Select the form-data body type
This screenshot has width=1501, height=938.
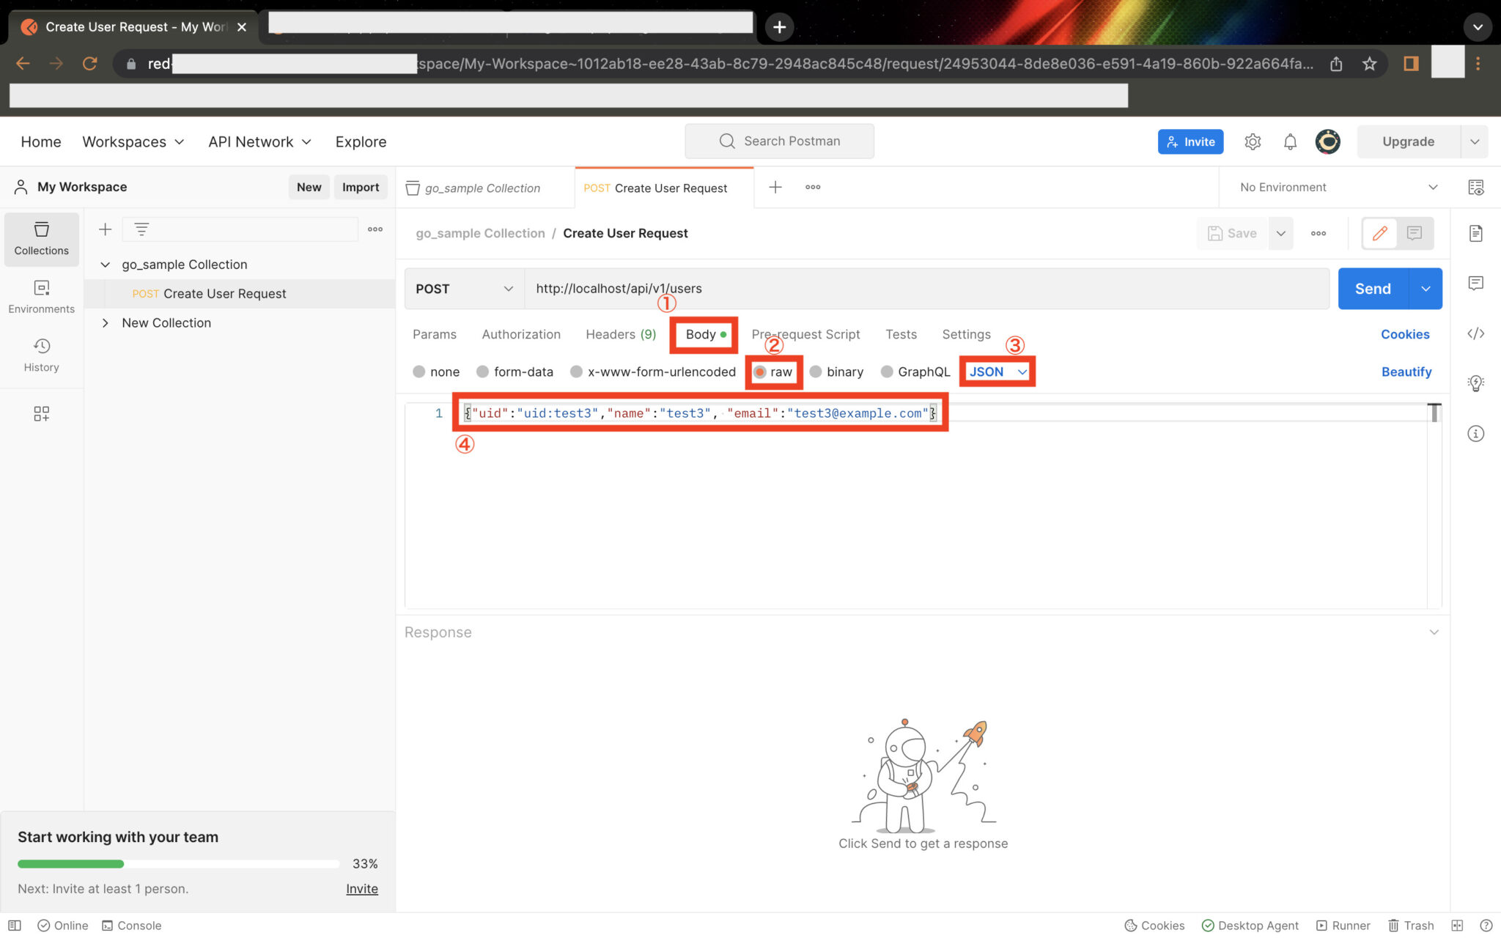(515, 372)
